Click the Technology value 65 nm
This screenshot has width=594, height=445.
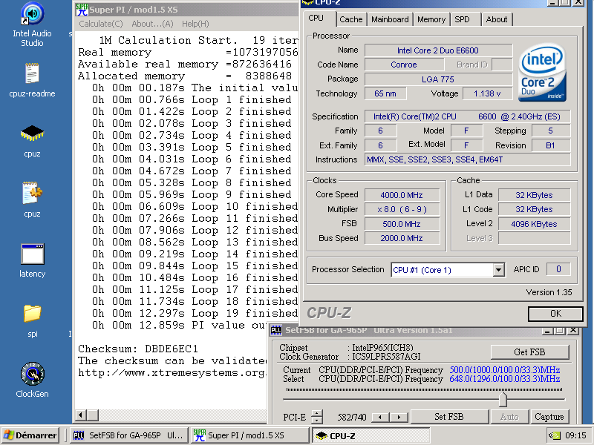[x=385, y=93]
